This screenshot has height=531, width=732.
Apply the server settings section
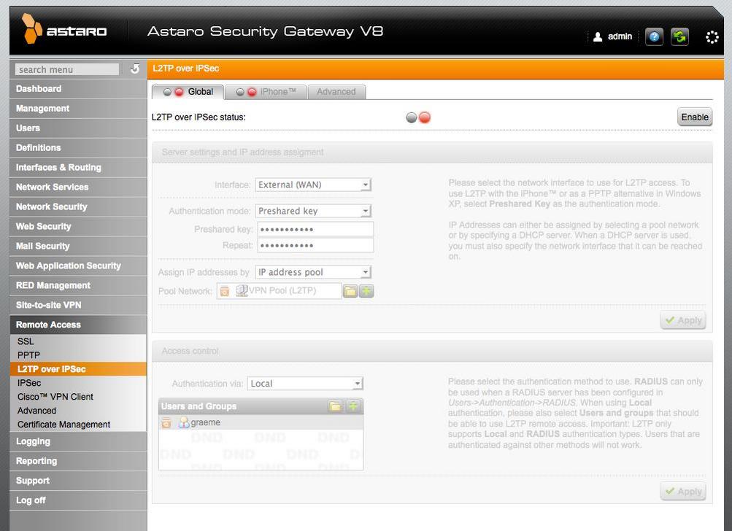(x=683, y=320)
